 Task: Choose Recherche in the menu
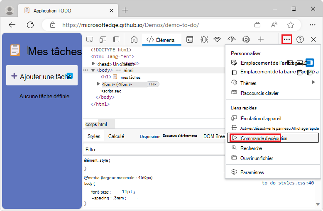pyautogui.click(x=273, y=148)
